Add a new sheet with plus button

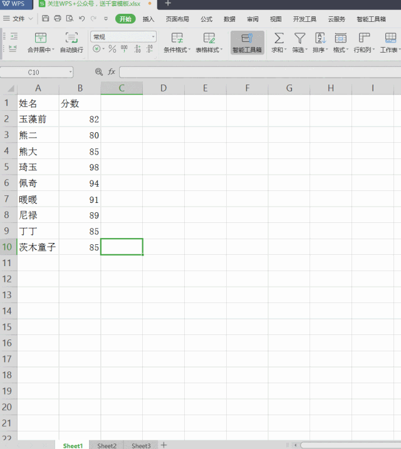tap(164, 445)
